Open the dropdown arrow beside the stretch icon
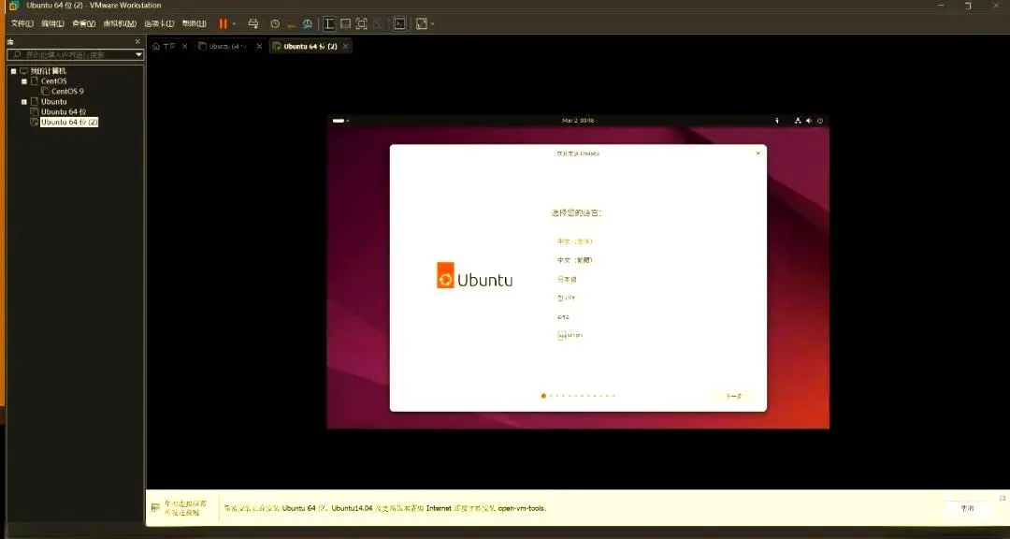The image size is (1010, 539). 433,24
